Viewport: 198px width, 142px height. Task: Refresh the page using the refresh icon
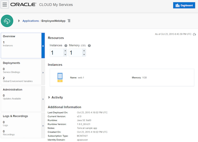pos(195,34)
